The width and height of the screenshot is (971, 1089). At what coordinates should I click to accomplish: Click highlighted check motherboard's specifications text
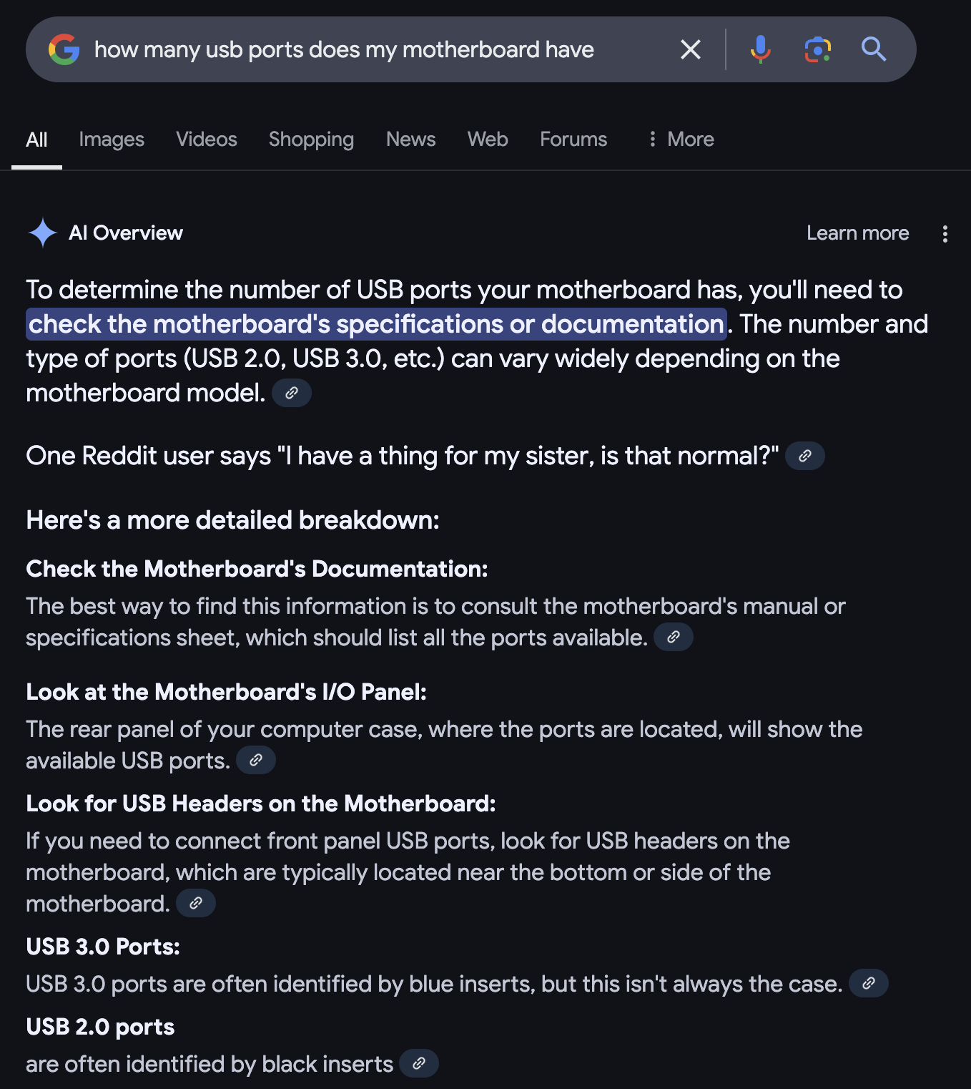(x=377, y=324)
